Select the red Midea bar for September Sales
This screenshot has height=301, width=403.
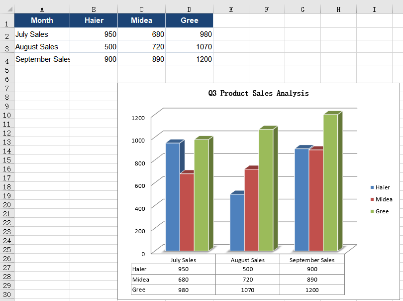tap(316, 200)
